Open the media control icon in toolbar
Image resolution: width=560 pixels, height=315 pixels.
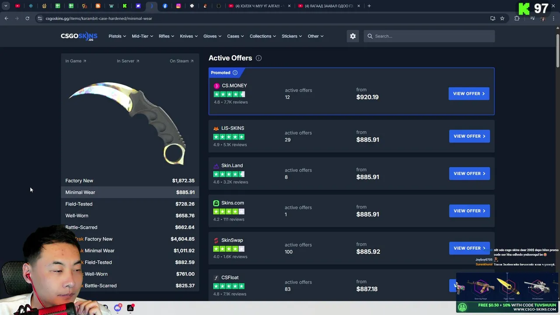pos(532,18)
